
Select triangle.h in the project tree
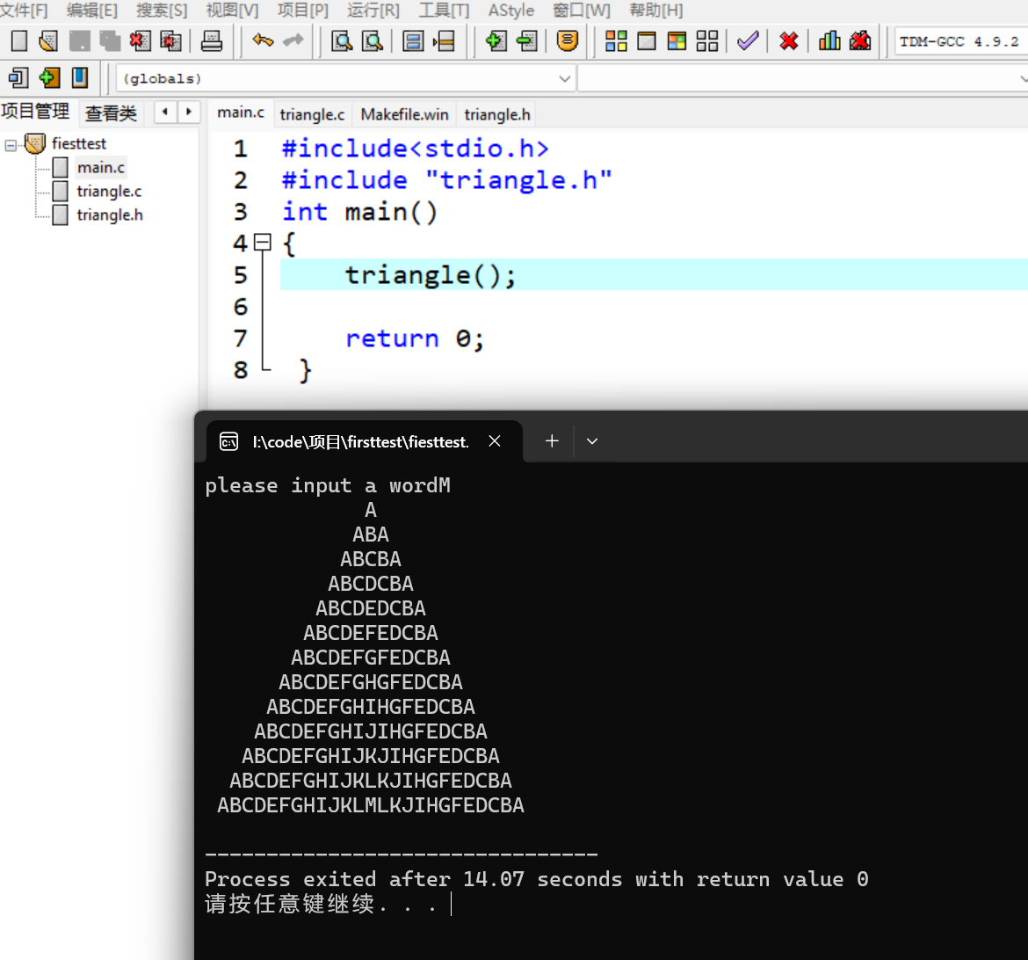point(110,215)
